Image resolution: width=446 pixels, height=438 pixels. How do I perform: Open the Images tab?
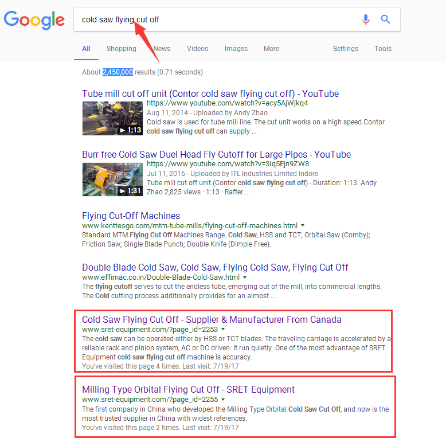click(236, 49)
